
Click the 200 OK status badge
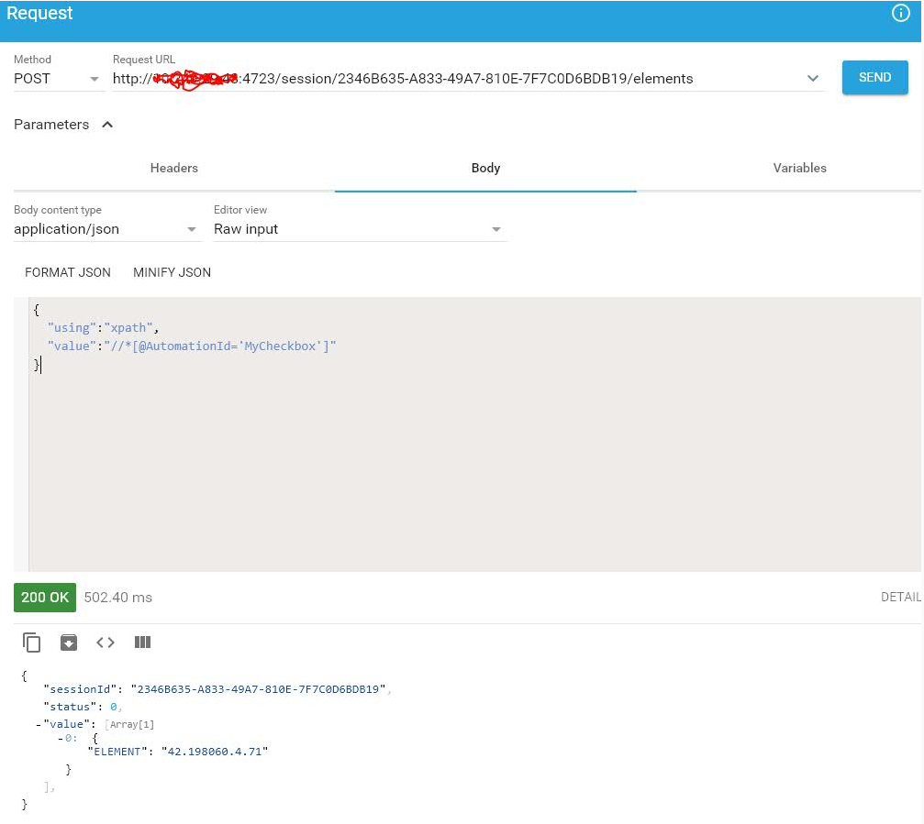coord(44,597)
